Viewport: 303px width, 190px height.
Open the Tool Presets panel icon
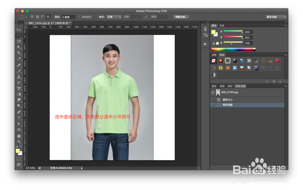[x=205, y=35]
